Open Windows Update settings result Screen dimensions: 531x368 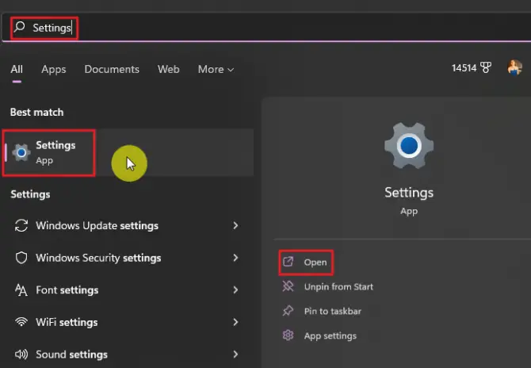point(128,226)
